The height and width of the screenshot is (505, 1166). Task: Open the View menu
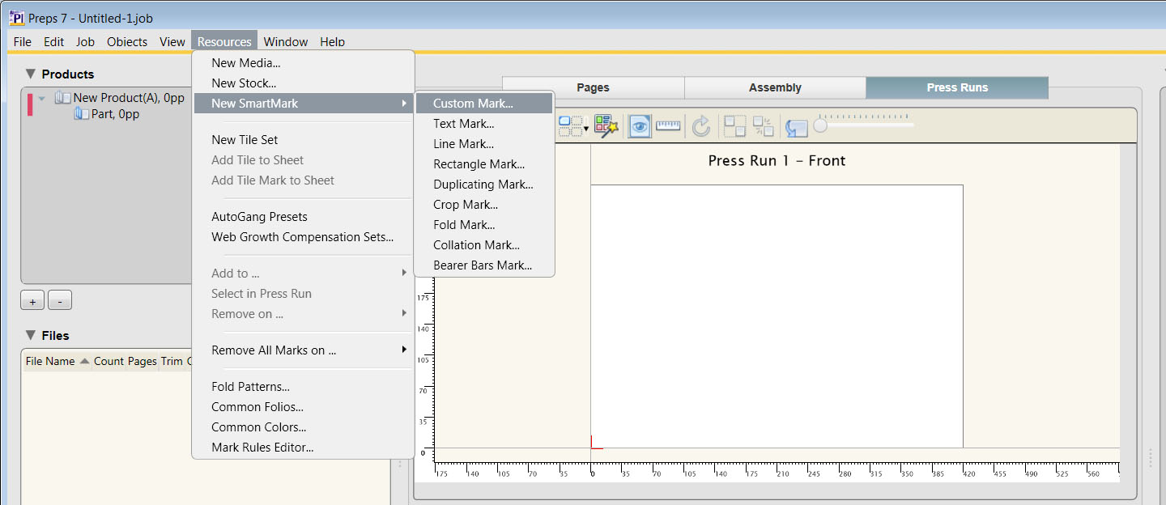(x=172, y=41)
